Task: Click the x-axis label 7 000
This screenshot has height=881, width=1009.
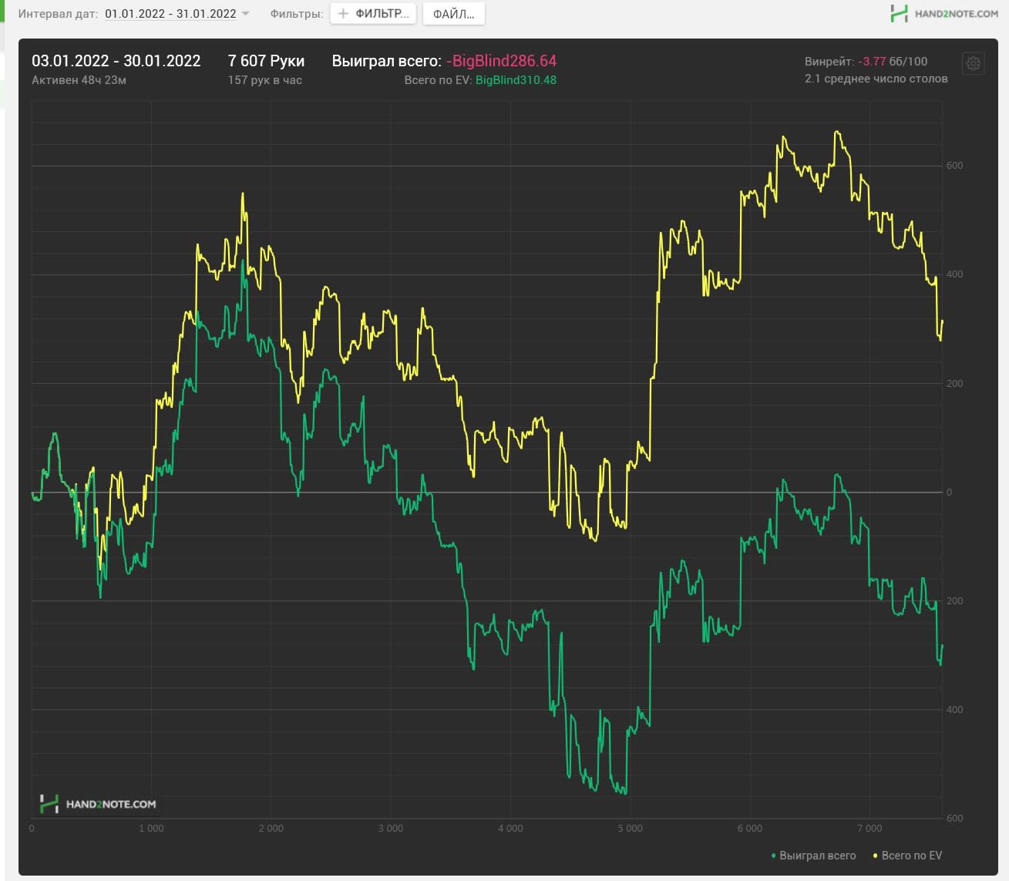Action: click(x=869, y=829)
